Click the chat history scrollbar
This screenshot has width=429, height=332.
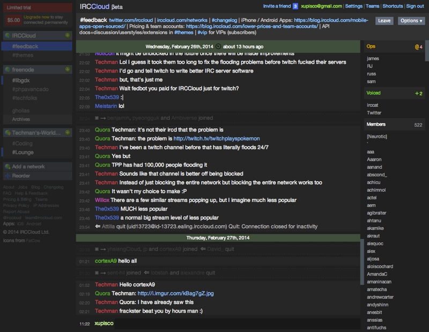362,262
